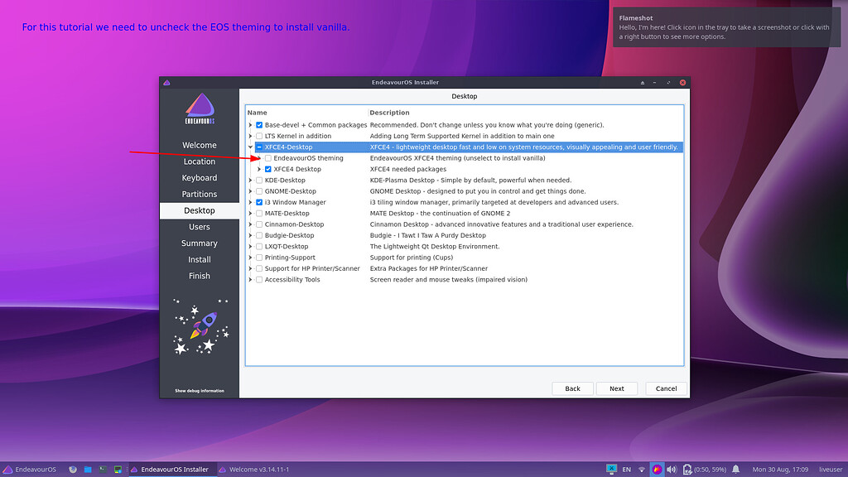The height and width of the screenshot is (477, 848).
Task: Select the Summary step in sidebar
Action: coord(200,243)
